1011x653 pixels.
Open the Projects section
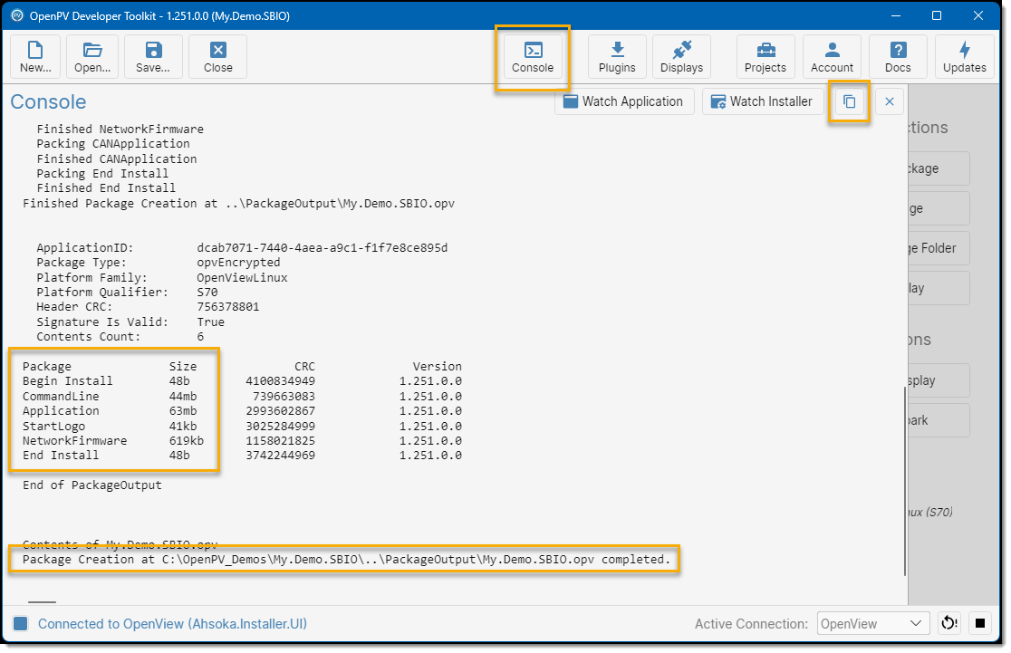[x=765, y=57]
